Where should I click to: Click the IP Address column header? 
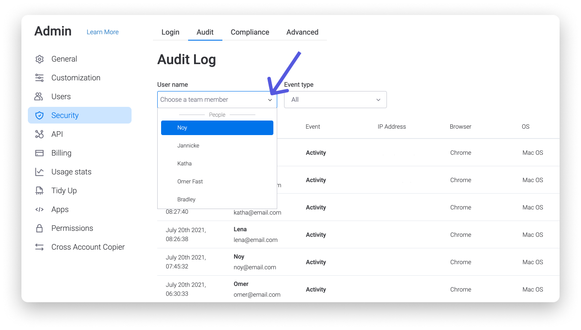click(x=392, y=127)
